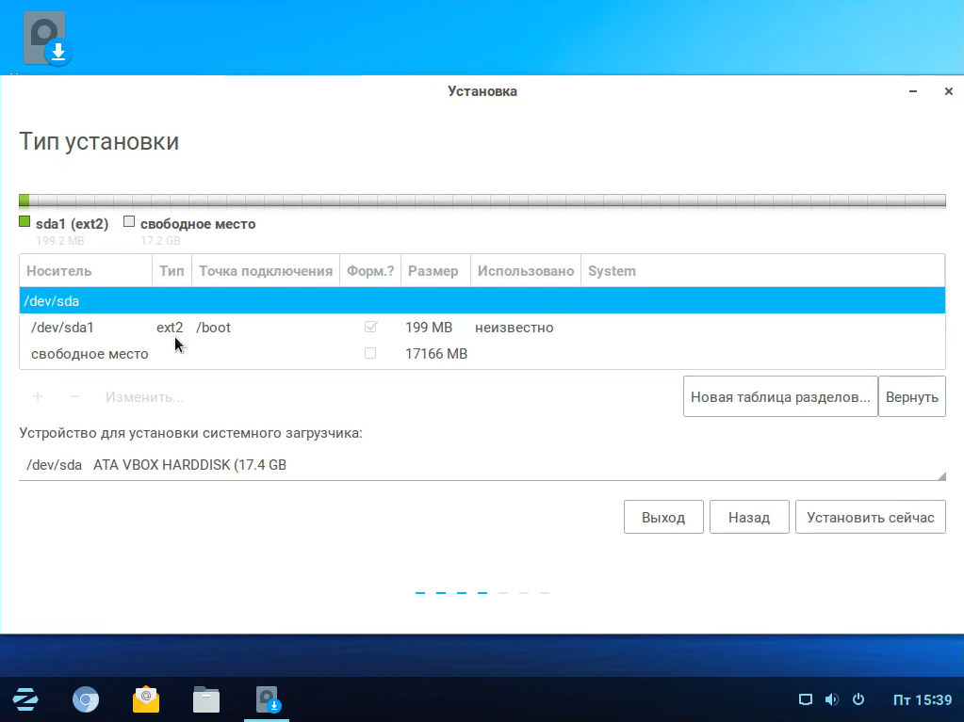
Task: Open the power menu tray icon
Action: [858, 699]
